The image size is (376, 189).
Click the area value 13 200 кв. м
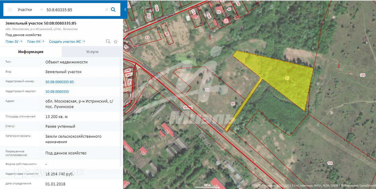pyautogui.click(x=57, y=116)
